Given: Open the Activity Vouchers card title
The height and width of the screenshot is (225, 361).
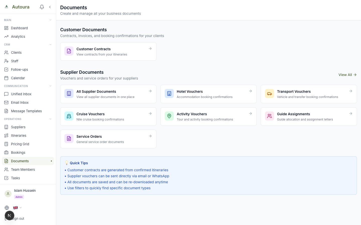Looking at the screenshot, I should pyautogui.click(x=192, y=114).
